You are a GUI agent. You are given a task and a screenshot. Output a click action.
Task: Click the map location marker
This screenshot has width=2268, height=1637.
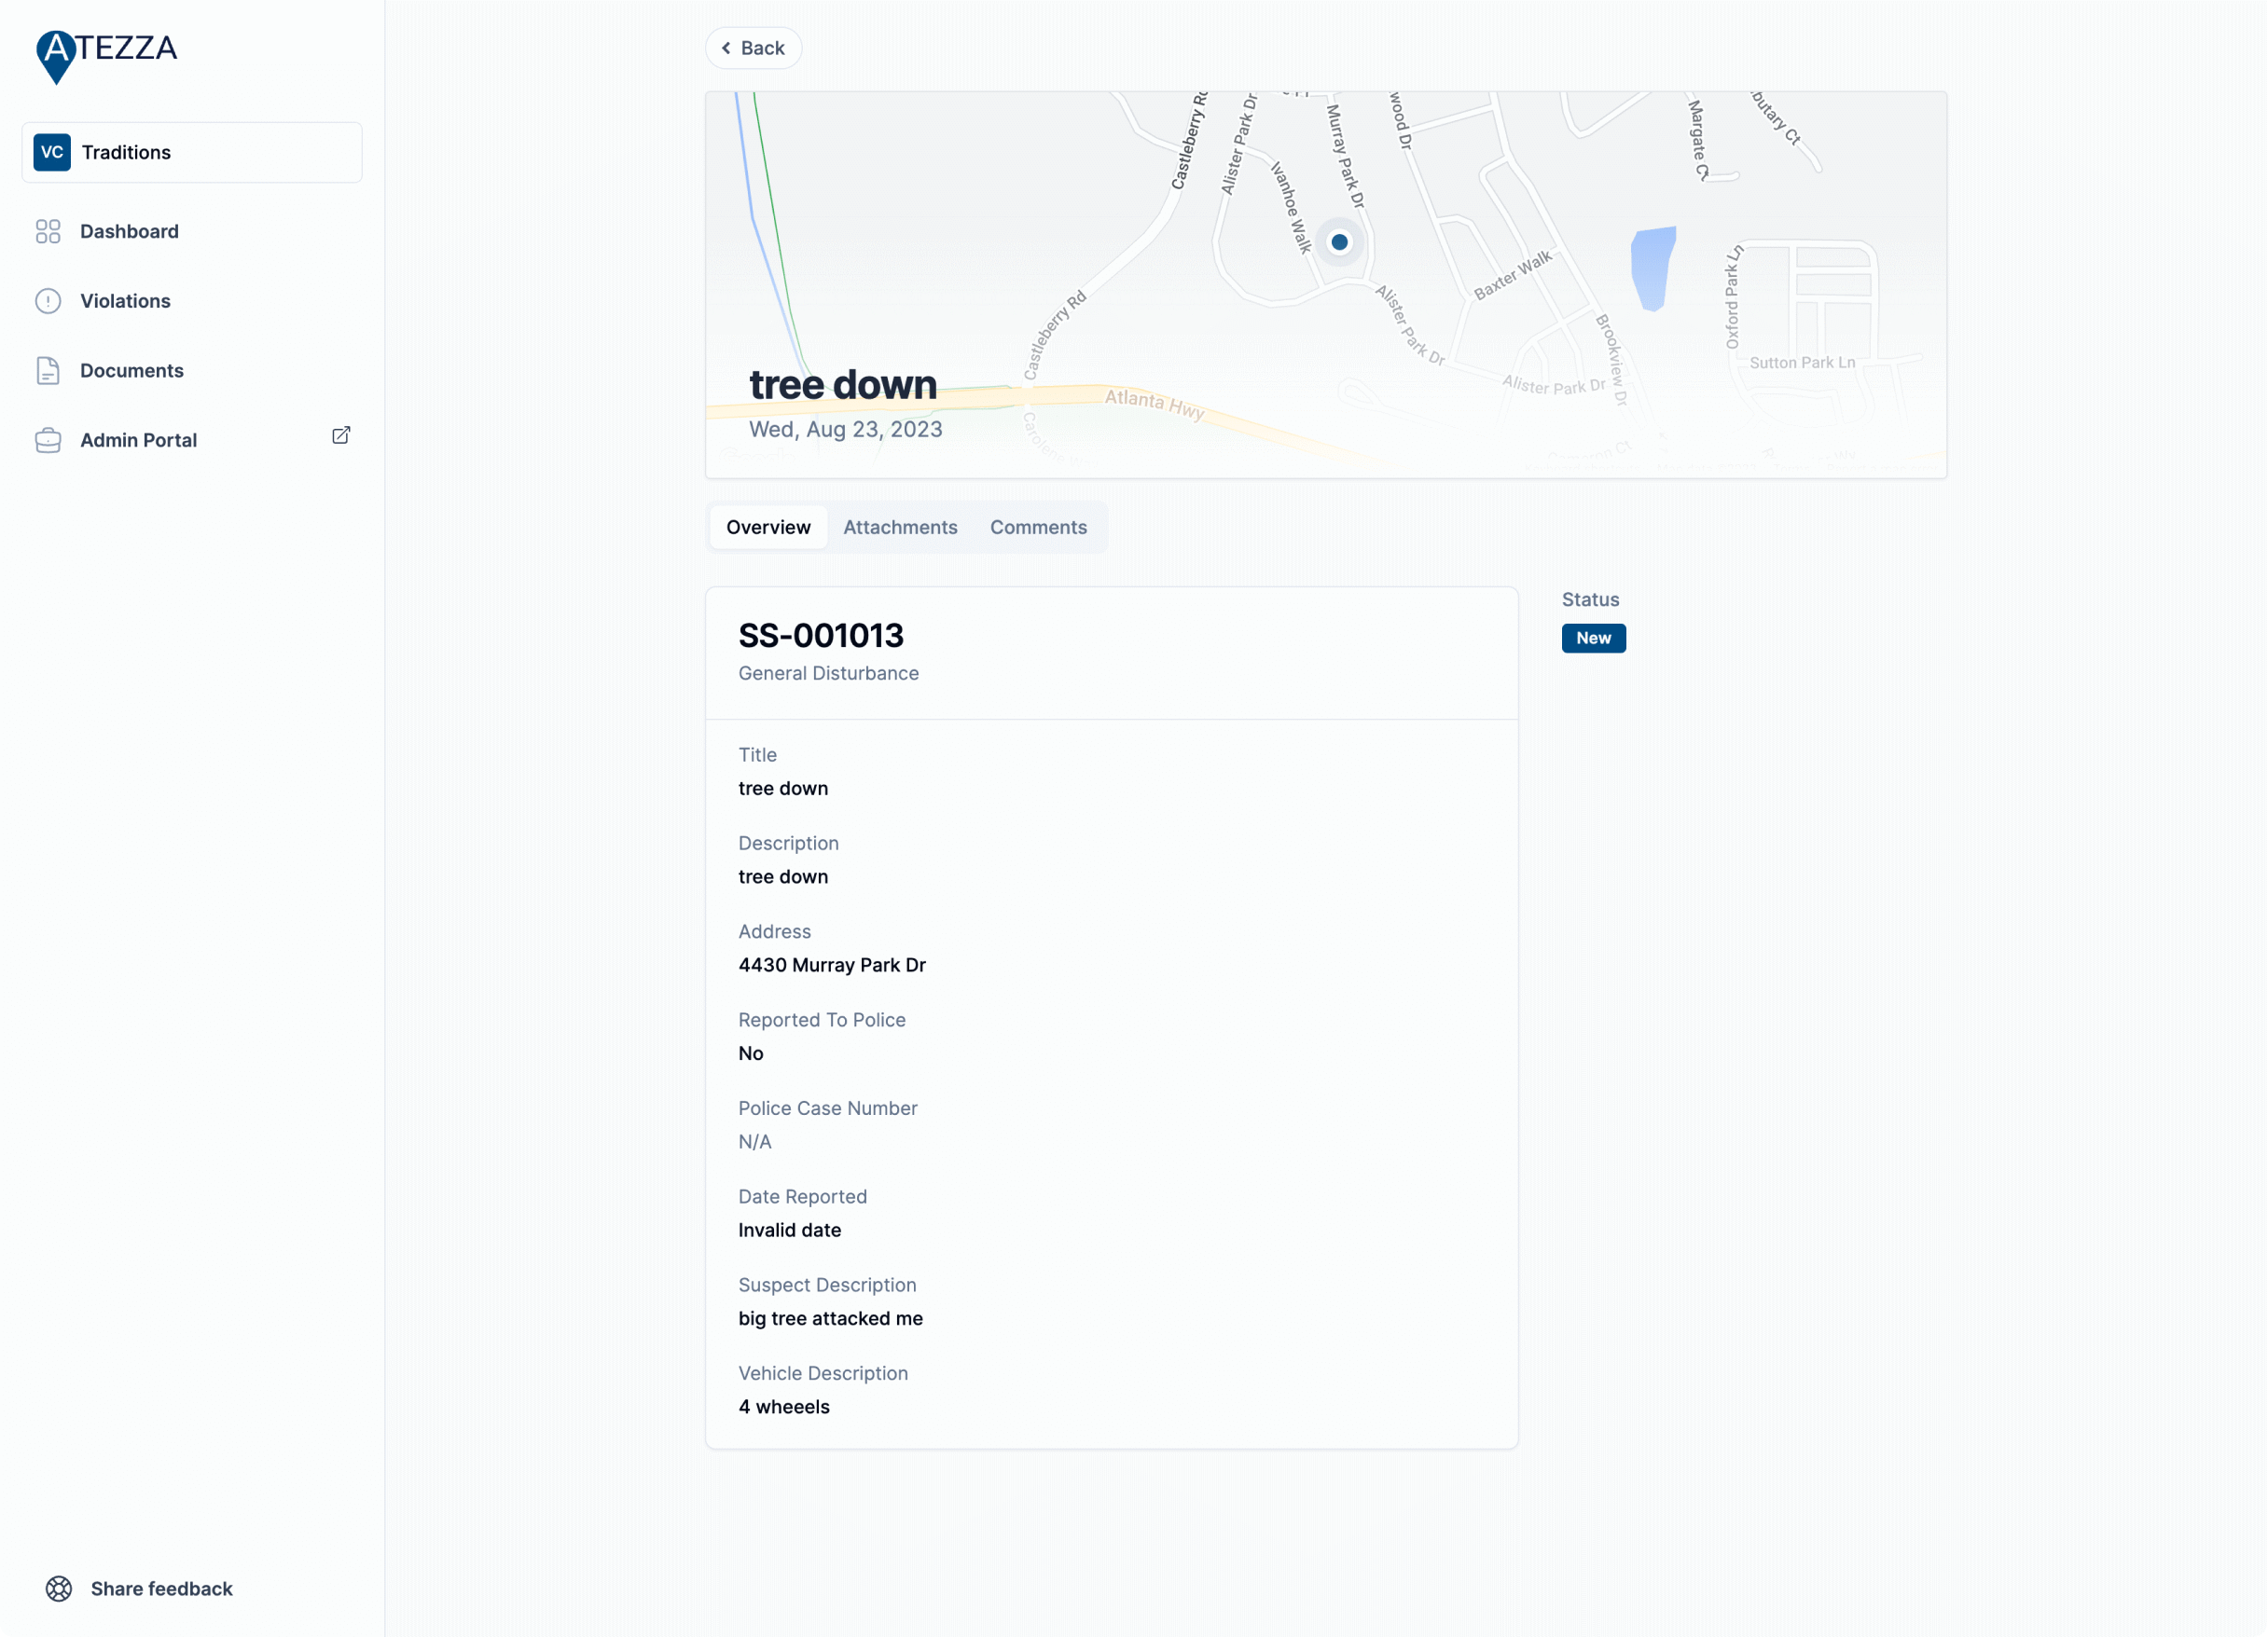1340,241
